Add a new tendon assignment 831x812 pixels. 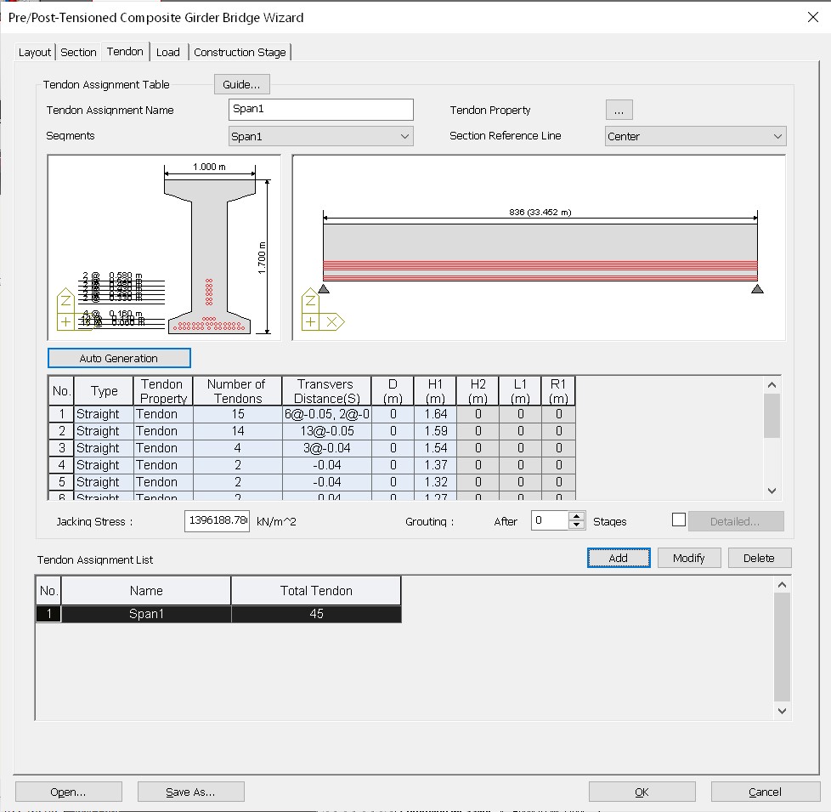point(618,558)
